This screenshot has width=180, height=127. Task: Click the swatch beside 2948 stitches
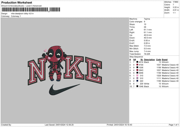137,73
